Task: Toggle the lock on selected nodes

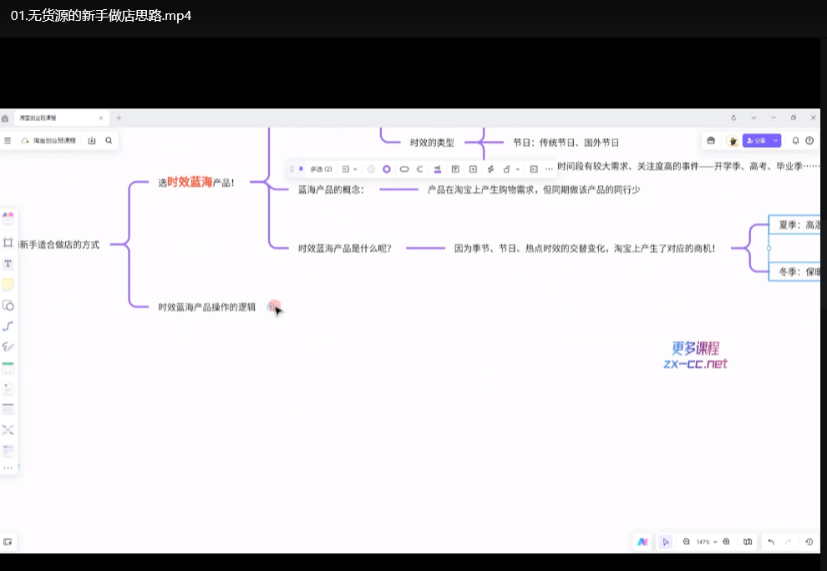Action: coord(506,169)
